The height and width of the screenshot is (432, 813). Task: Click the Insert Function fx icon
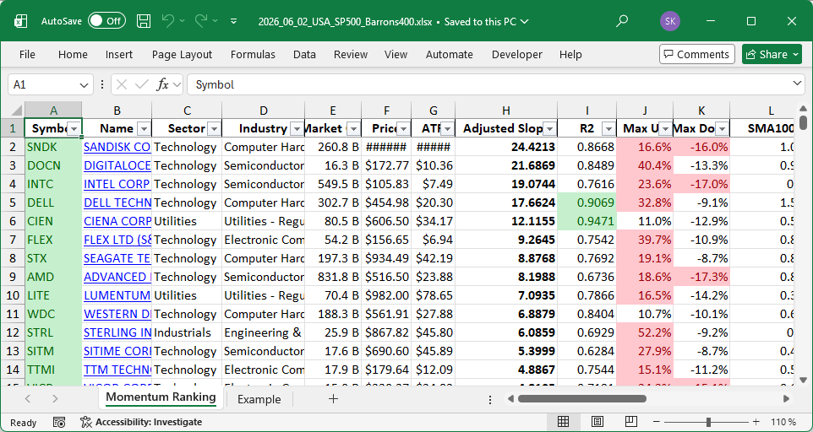click(163, 85)
